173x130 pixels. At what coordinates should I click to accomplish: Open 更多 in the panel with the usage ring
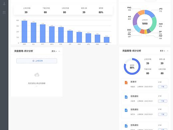pos(162,51)
